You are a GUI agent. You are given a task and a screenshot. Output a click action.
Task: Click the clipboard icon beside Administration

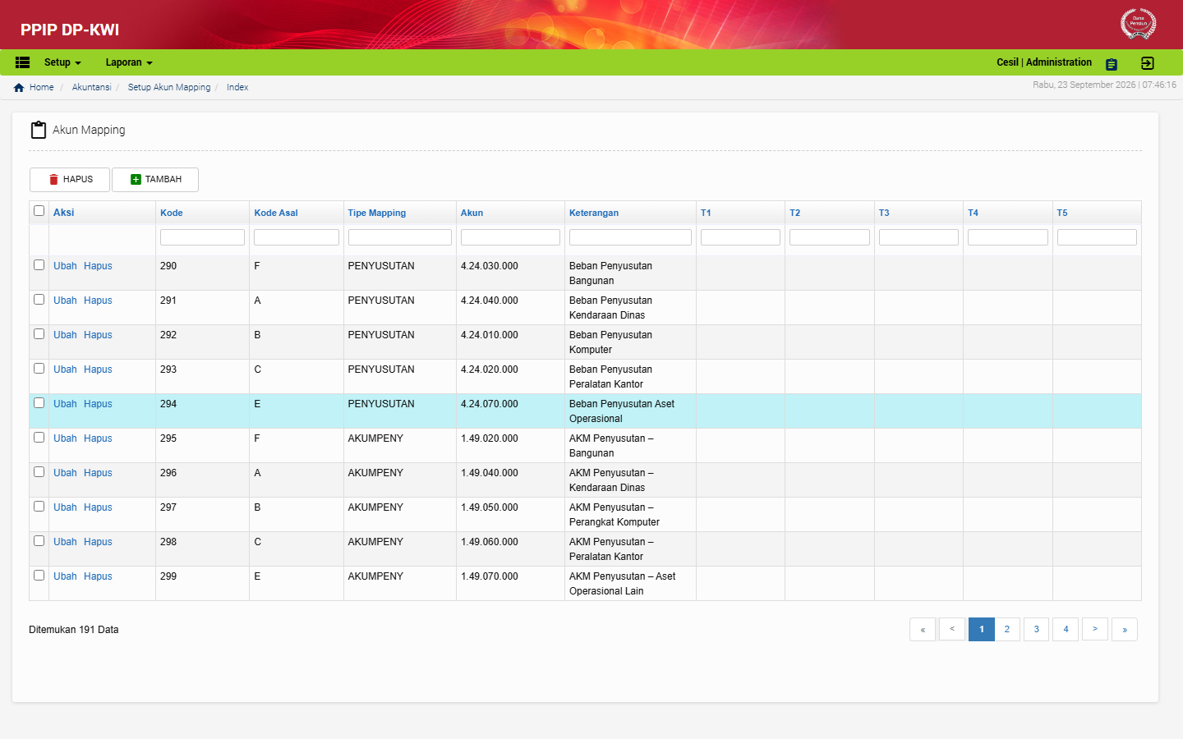pyautogui.click(x=1112, y=64)
